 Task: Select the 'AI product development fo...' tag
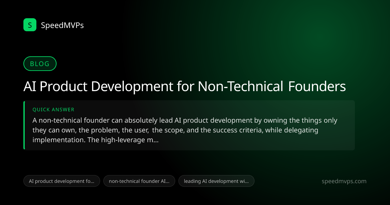62,181
